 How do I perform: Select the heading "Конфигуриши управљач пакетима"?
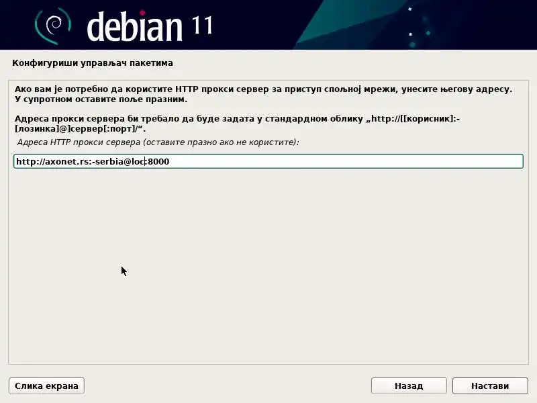[93, 63]
